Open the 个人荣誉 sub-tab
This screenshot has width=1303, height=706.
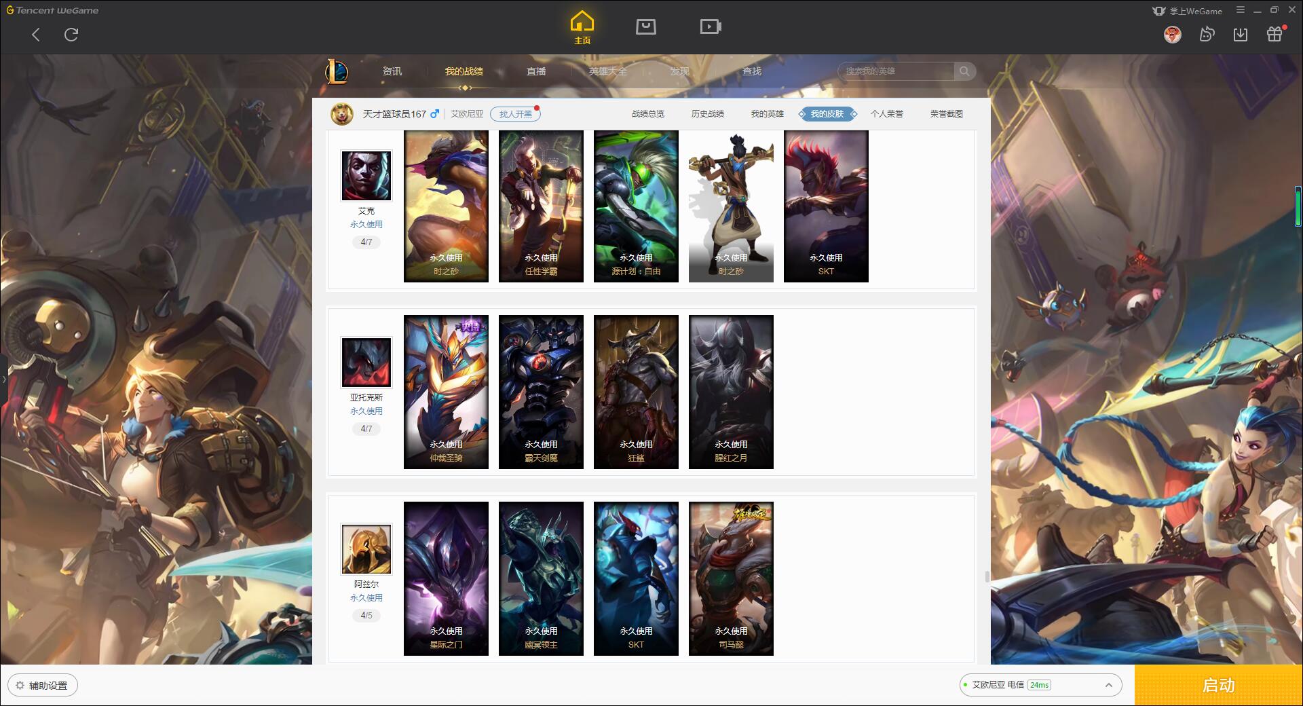[x=887, y=114]
